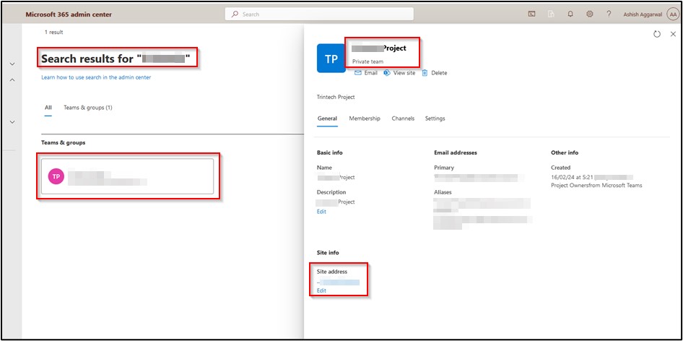Click the Basic info heading
Viewport: 683px width, 341px height.
click(x=330, y=152)
